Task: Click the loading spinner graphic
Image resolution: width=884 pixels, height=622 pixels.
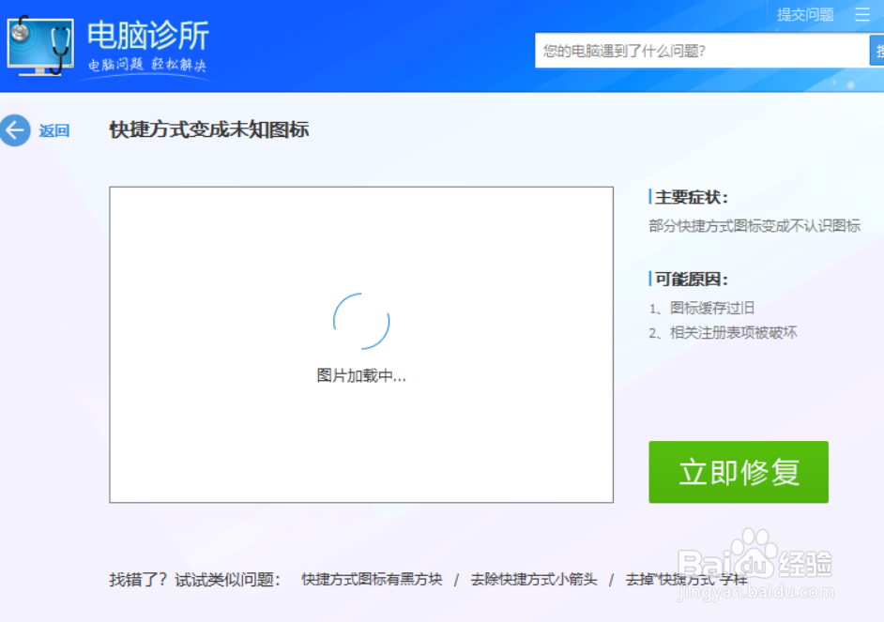Action: coord(360,320)
